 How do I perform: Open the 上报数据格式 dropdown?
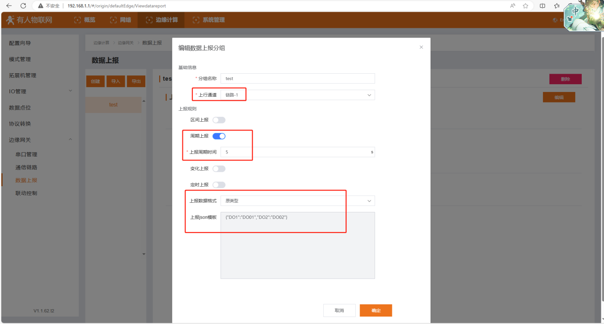pyautogui.click(x=297, y=201)
